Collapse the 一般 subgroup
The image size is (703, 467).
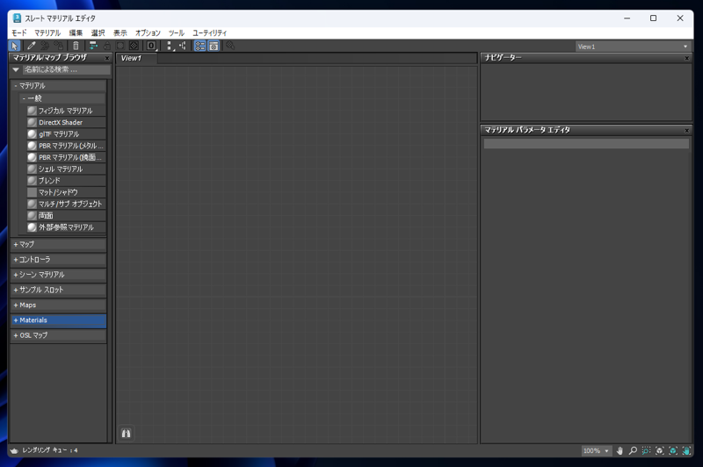[x=62, y=98]
